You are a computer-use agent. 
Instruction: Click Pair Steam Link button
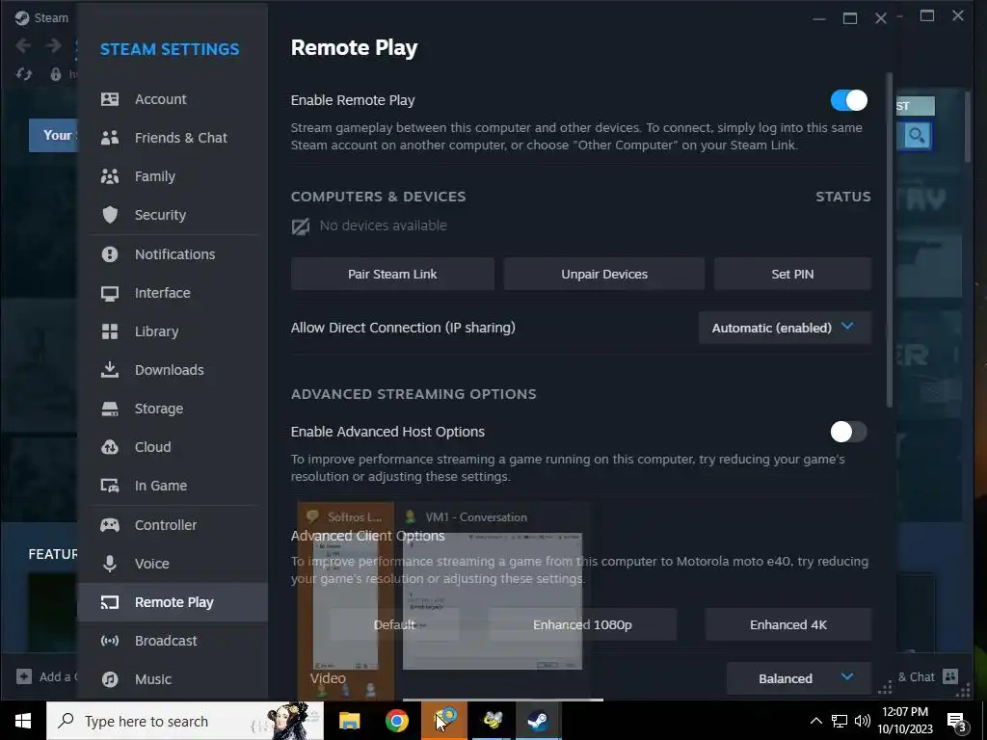point(393,274)
